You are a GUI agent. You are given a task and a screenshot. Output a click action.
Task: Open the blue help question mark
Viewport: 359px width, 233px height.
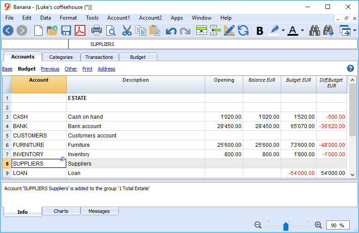[x=351, y=68]
